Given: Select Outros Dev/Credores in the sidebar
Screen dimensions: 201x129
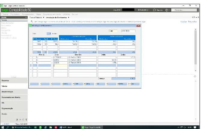Looking at the screenshot, I should click(x=9, y=38).
